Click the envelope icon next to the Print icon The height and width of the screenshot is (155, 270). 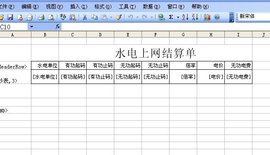tap(29, 17)
